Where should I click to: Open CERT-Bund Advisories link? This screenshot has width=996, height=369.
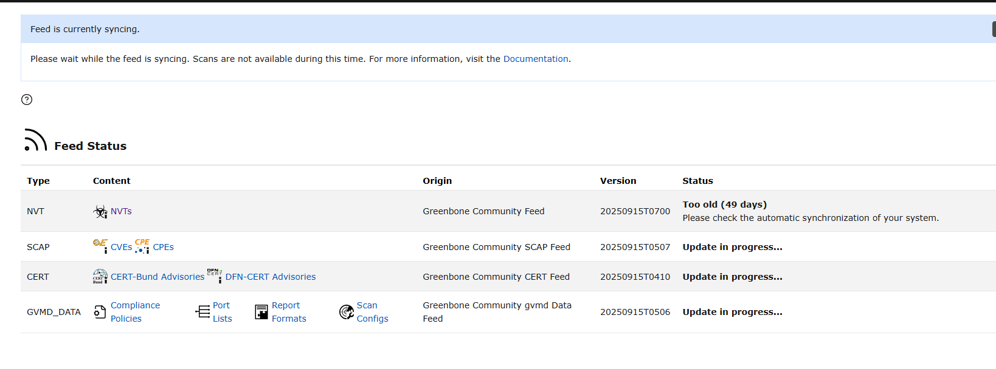tap(157, 277)
